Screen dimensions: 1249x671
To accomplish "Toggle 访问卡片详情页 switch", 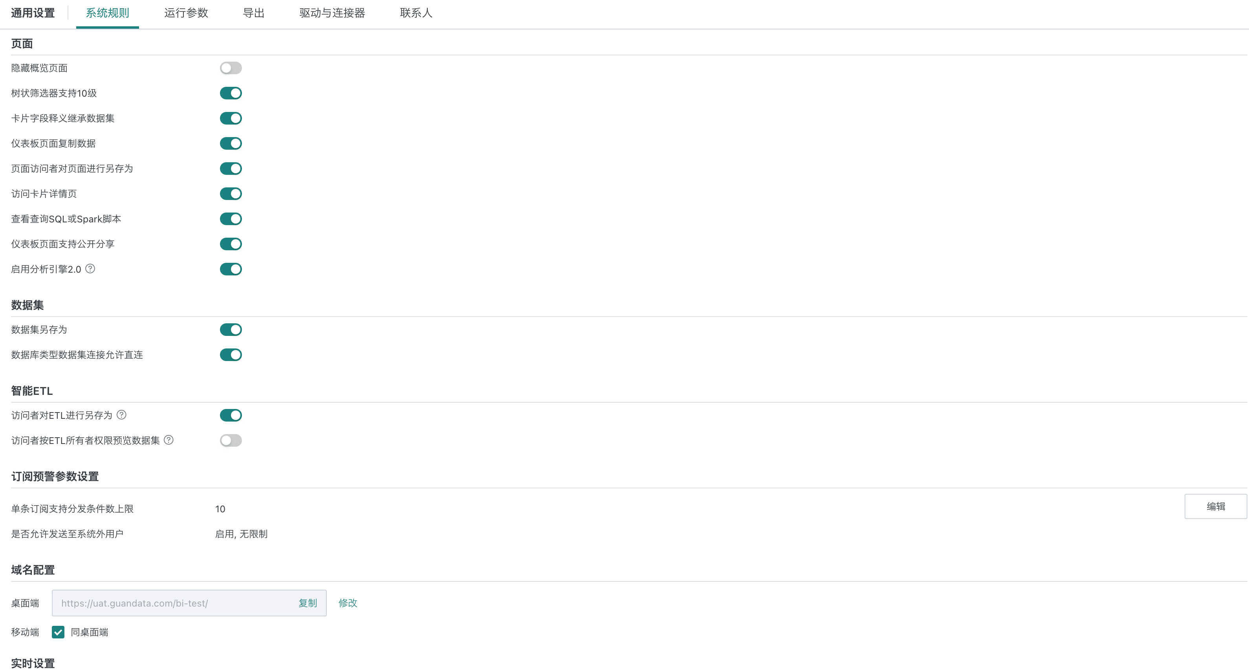I will pos(231,194).
